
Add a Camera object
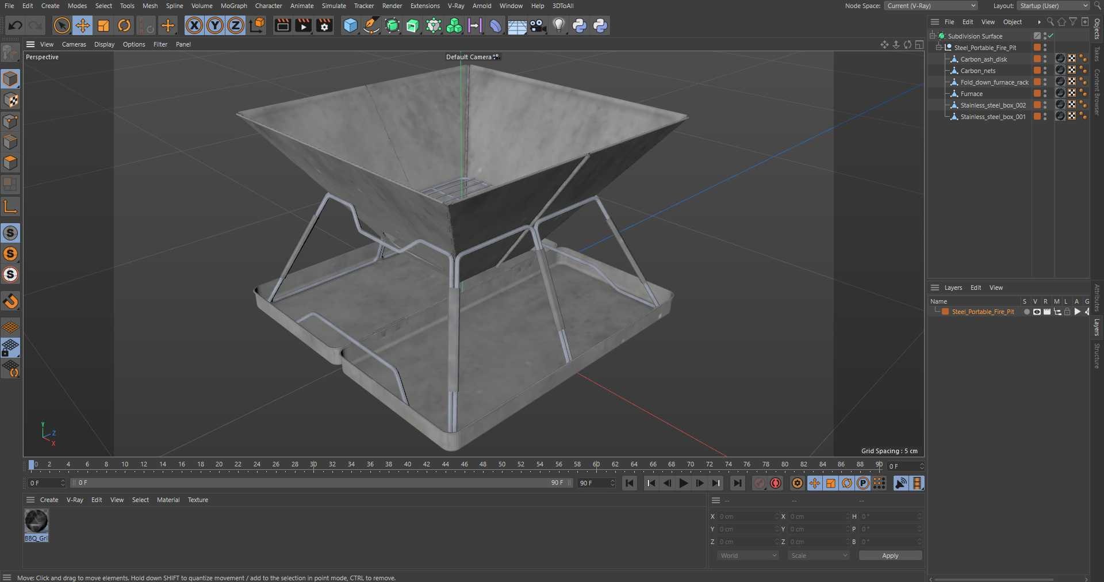point(538,25)
